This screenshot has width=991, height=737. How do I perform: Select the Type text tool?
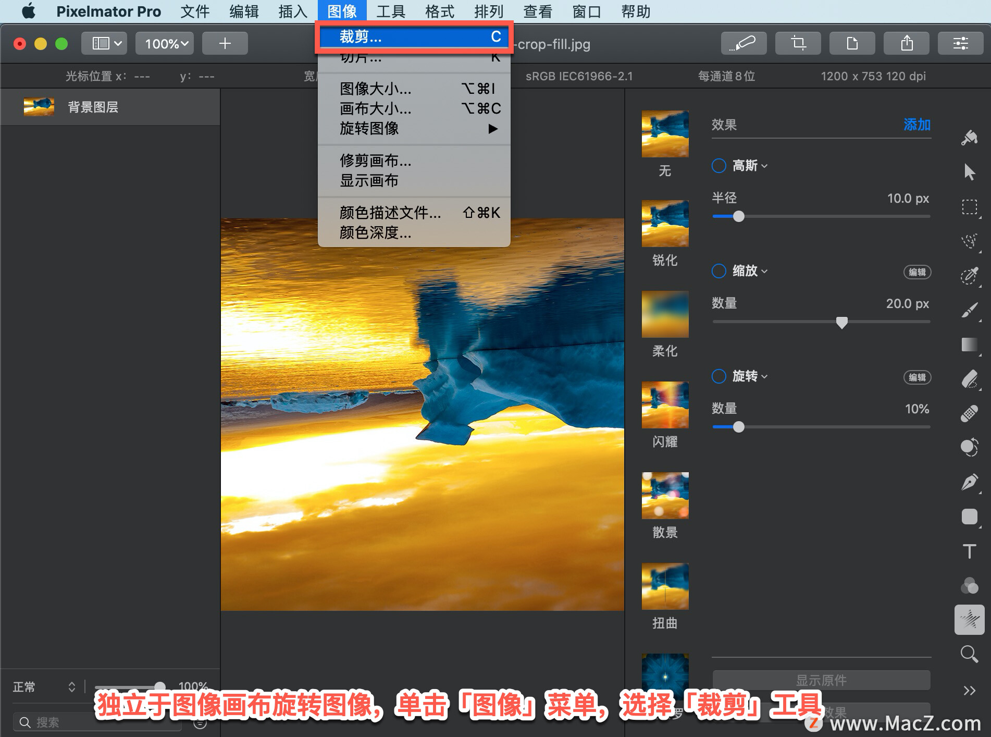coord(969,551)
